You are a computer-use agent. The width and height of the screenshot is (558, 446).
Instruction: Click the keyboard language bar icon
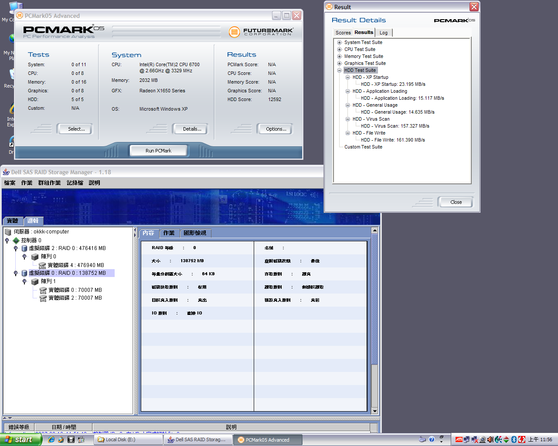point(422,439)
